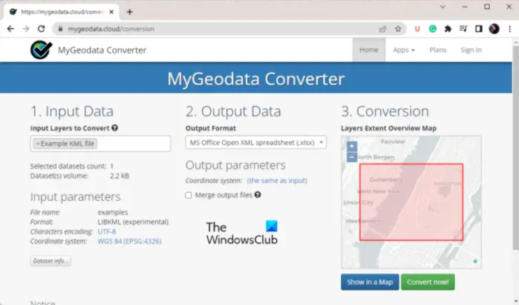Enable the Merge output files checkbox
The image size is (519, 305).
tap(189, 195)
